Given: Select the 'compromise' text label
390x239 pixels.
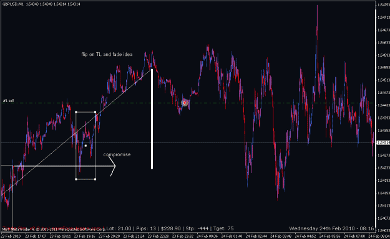Looking at the screenshot, I should [x=117, y=154].
